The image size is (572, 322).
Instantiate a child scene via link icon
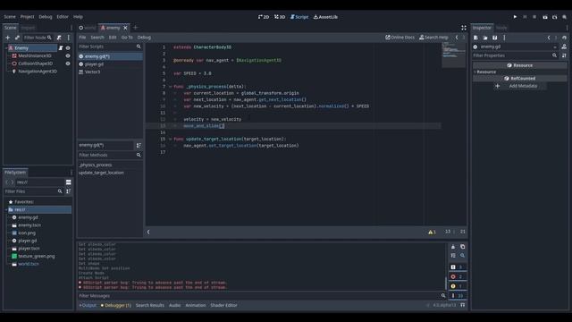[17, 38]
